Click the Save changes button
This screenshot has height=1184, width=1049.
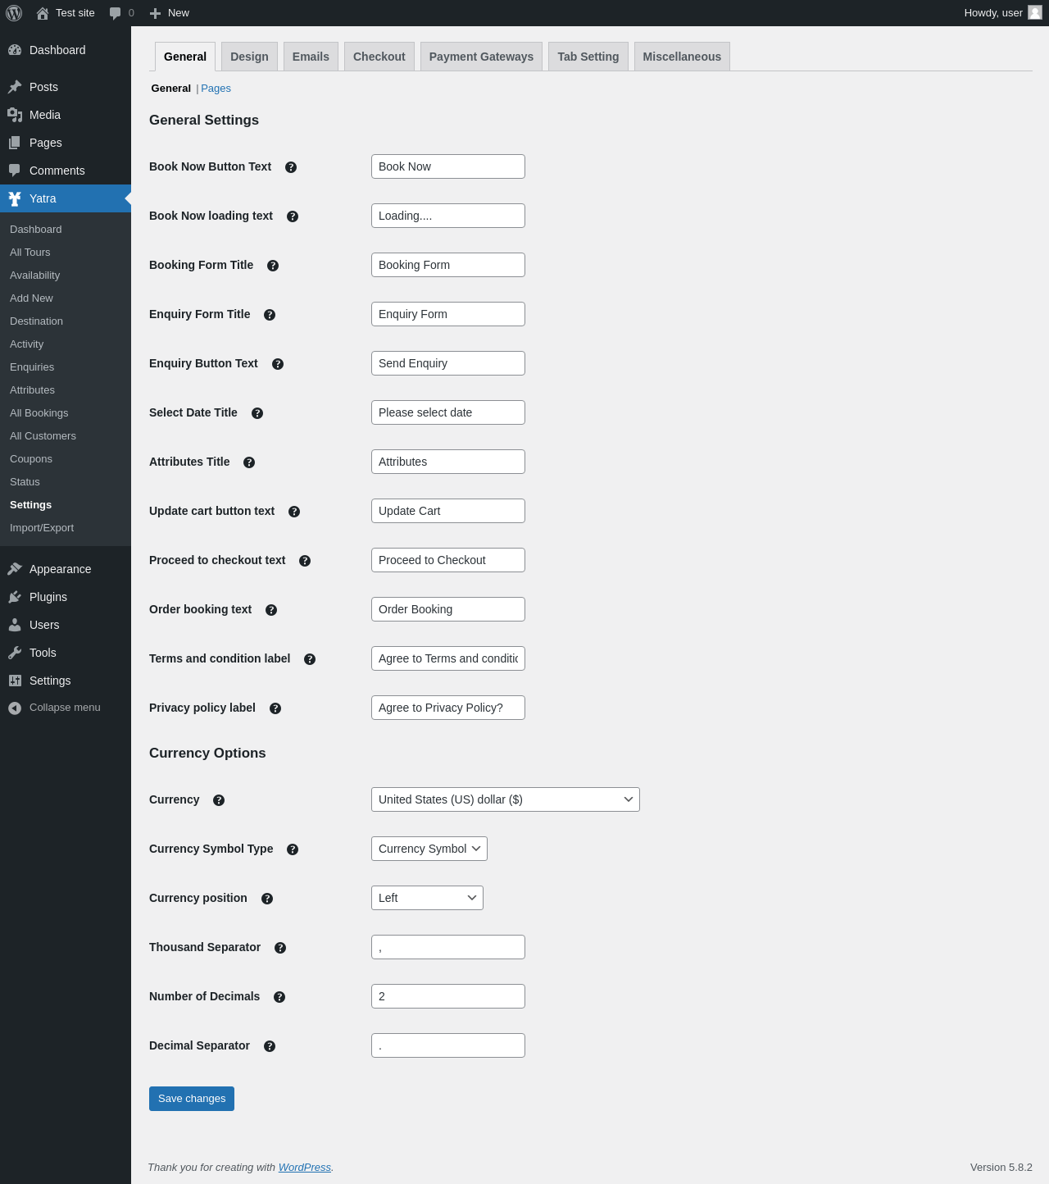tap(192, 1099)
